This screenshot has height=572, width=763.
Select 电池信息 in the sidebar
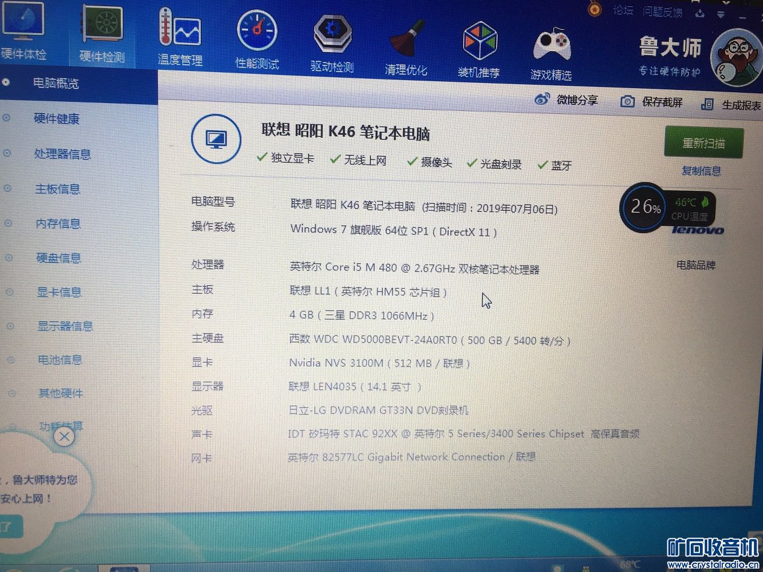[60, 360]
